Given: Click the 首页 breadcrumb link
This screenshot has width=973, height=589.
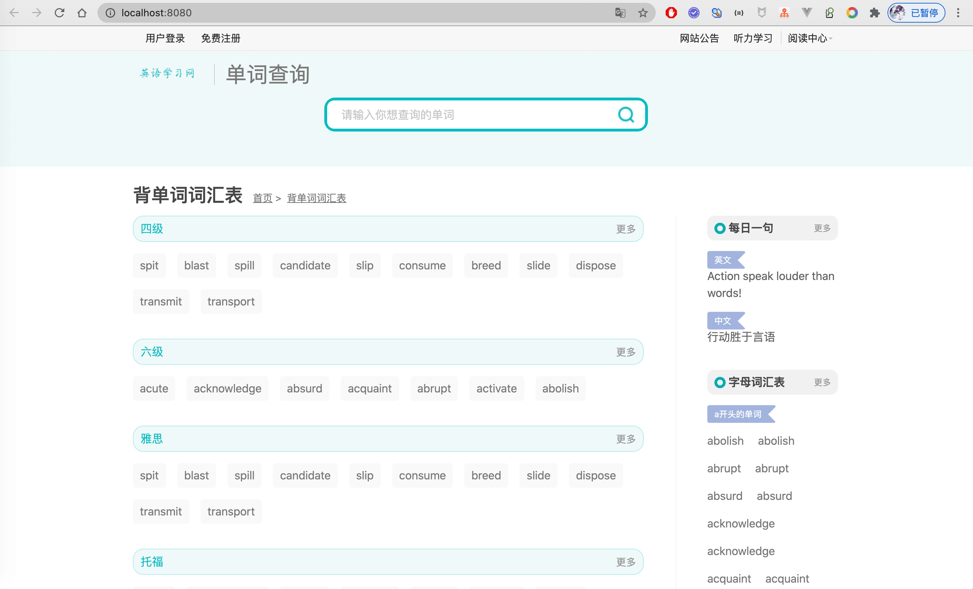Looking at the screenshot, I should click(262, 198).
